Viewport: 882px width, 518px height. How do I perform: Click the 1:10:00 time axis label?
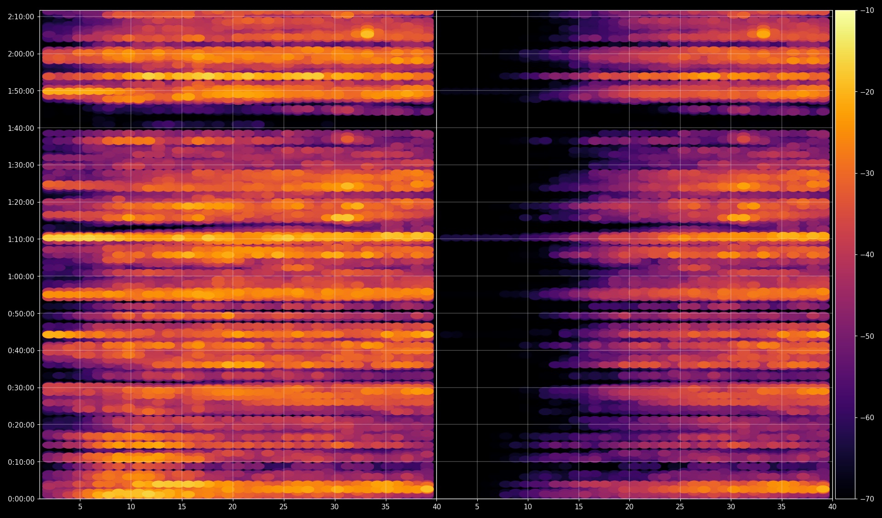(21, 239)
